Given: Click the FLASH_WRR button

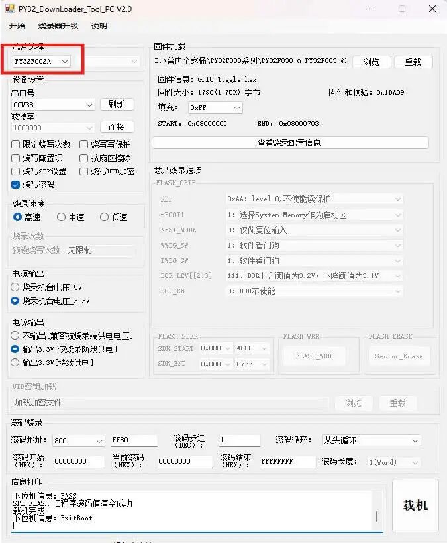Looking at the screenshot, I should (314, 356).
